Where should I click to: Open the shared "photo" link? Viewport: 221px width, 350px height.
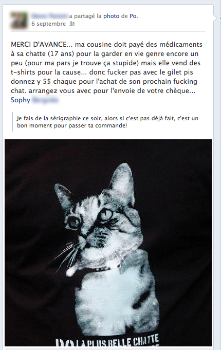coord(111,16)
